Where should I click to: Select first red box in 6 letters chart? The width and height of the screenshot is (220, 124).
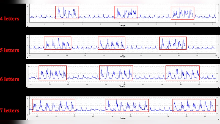[53, 73]
